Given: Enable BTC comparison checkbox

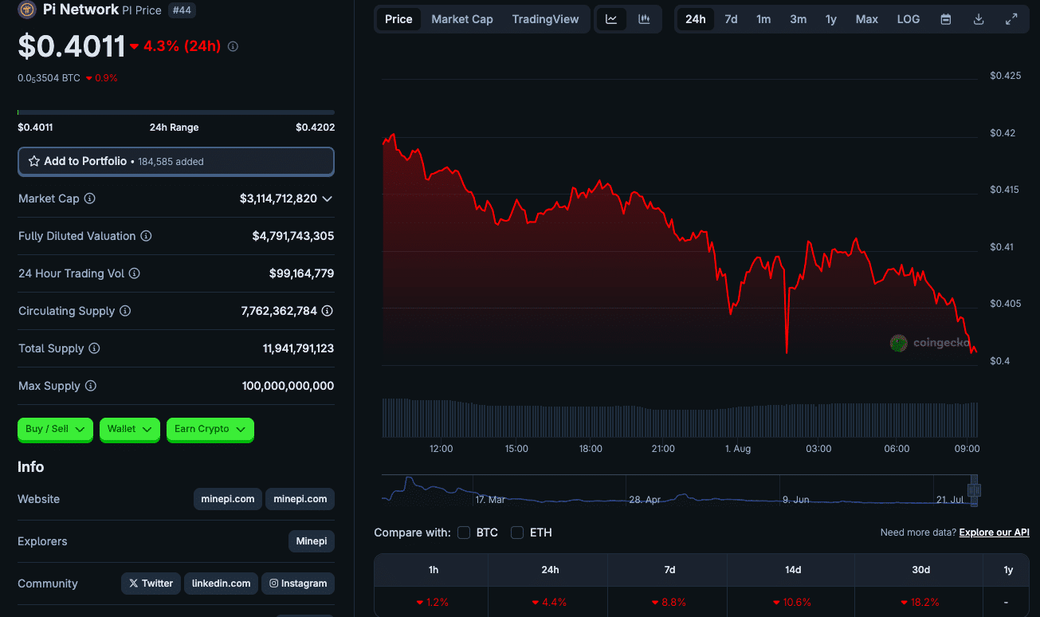Looking at the screenshot, I should pos(464,533).
